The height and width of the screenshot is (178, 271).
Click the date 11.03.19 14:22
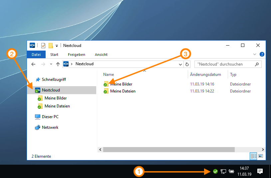point(202,91)
